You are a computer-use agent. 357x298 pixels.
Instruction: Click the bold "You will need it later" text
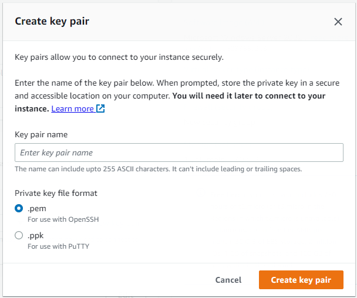(x=249, y=96)
